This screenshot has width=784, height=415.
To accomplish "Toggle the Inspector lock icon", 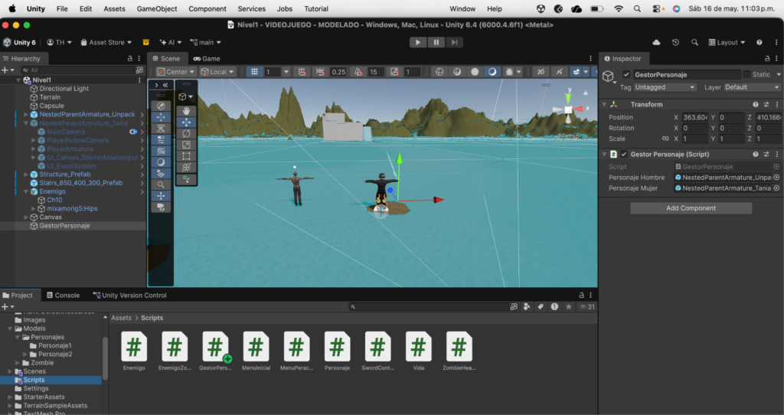I will pos(767,58).
